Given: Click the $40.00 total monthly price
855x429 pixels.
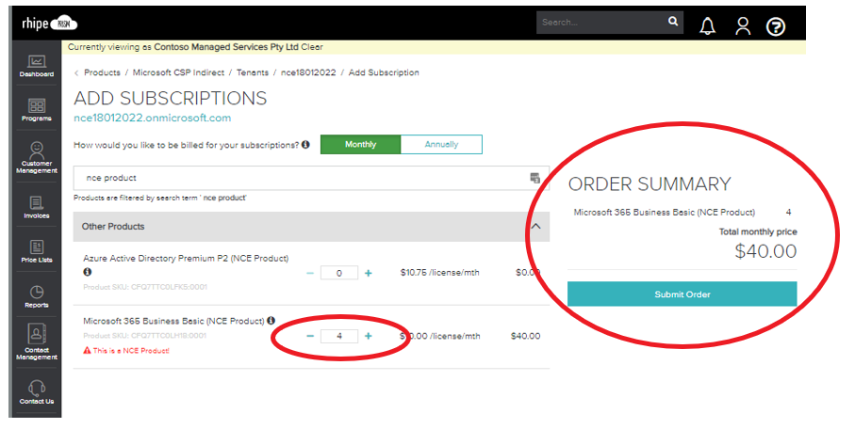Looking at the screenshot, I should (765, 251).
